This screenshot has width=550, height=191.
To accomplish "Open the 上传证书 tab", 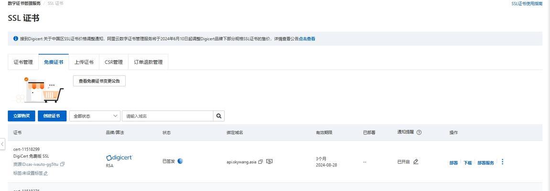I will coord(84,63).
